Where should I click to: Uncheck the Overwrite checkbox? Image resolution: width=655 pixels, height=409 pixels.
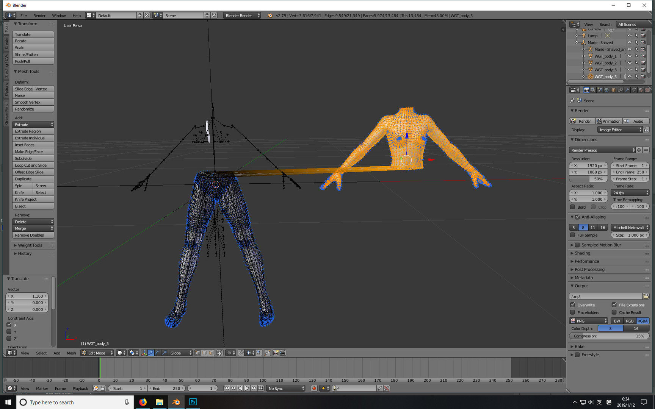pos(573,305)
